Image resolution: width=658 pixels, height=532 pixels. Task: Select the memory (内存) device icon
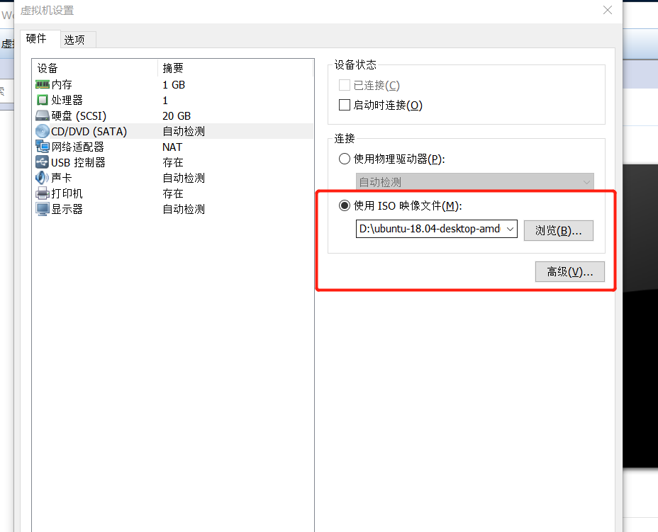[43, 85]
